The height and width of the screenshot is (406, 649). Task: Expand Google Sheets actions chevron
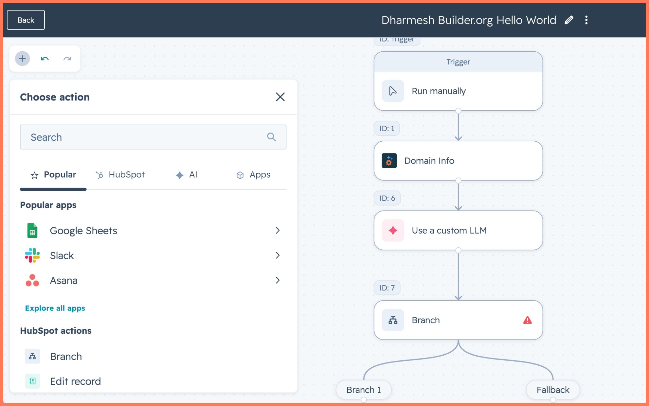pos(278,230)
